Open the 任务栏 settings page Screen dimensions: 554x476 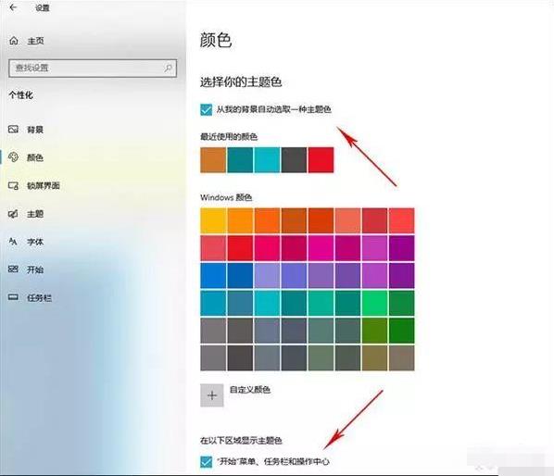click(x=39, y=298)
